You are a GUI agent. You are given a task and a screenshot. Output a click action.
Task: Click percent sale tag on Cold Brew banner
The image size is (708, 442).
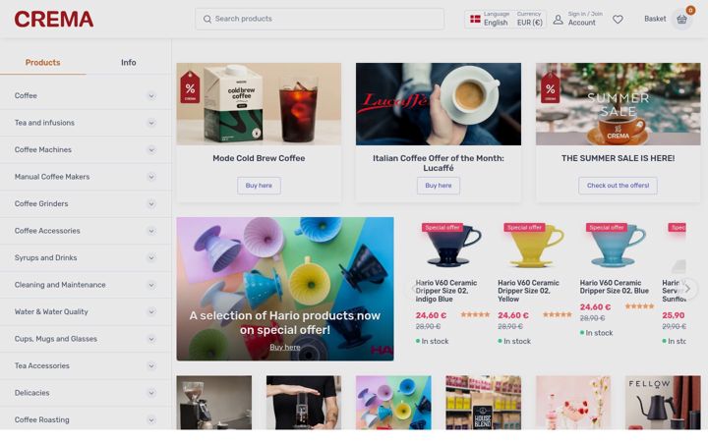(190, 87)
